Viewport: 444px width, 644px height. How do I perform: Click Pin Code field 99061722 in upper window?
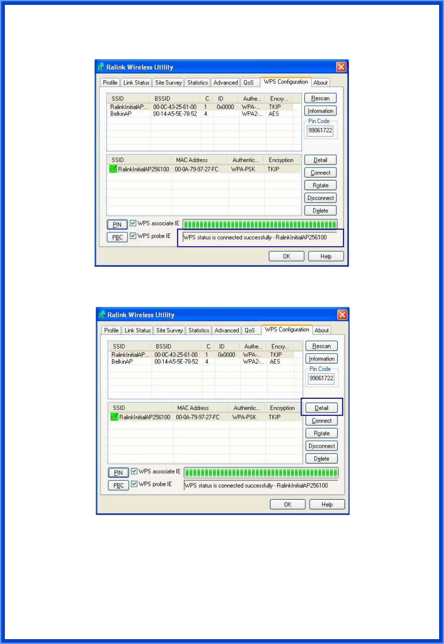320,130
